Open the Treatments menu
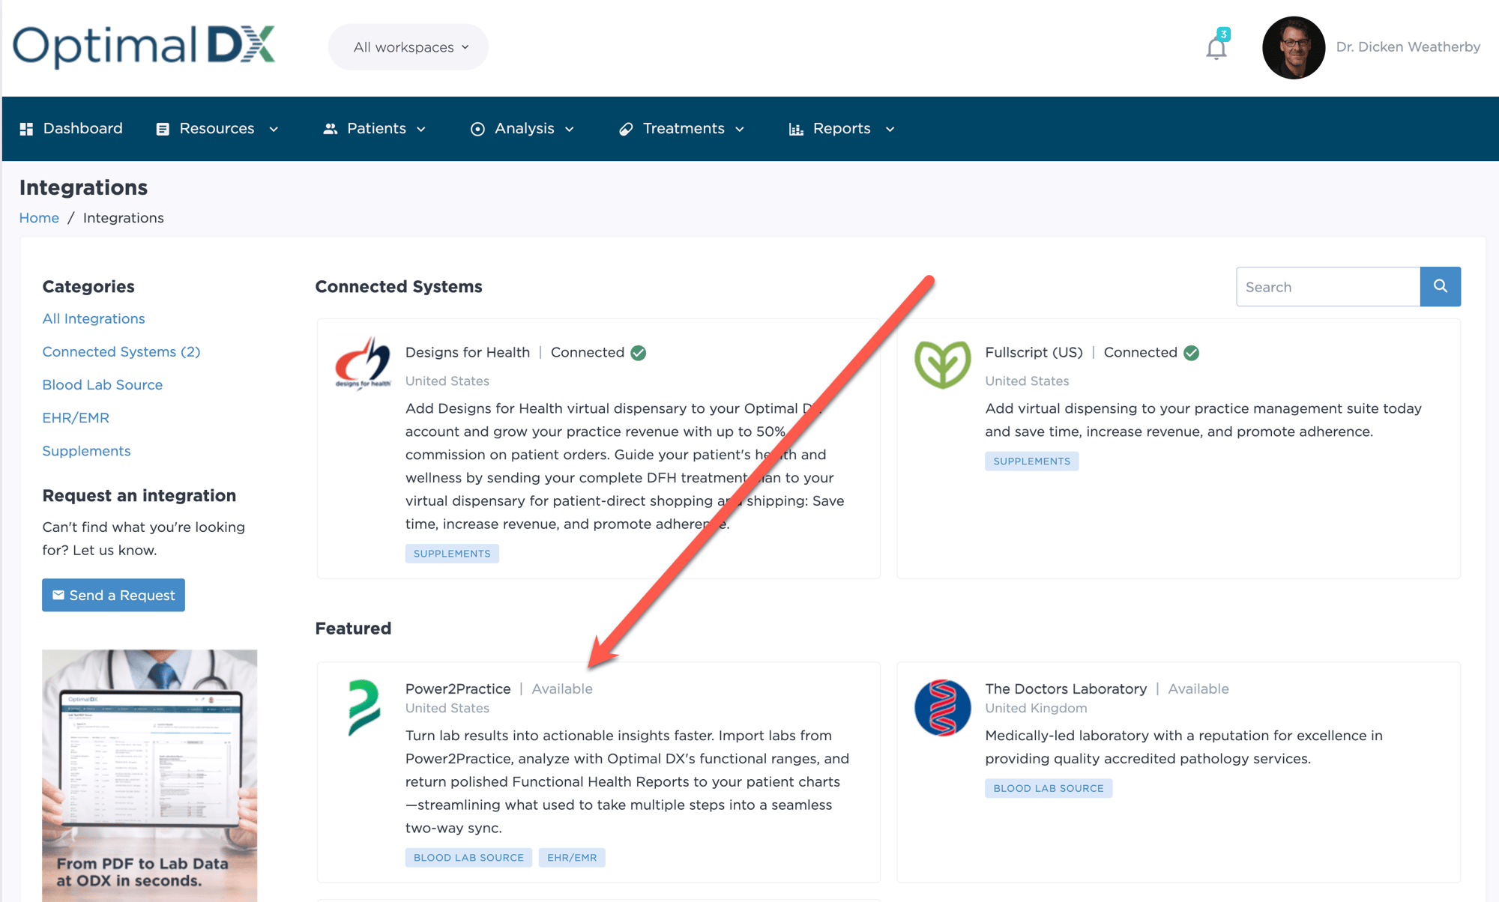 coord(682,129)
